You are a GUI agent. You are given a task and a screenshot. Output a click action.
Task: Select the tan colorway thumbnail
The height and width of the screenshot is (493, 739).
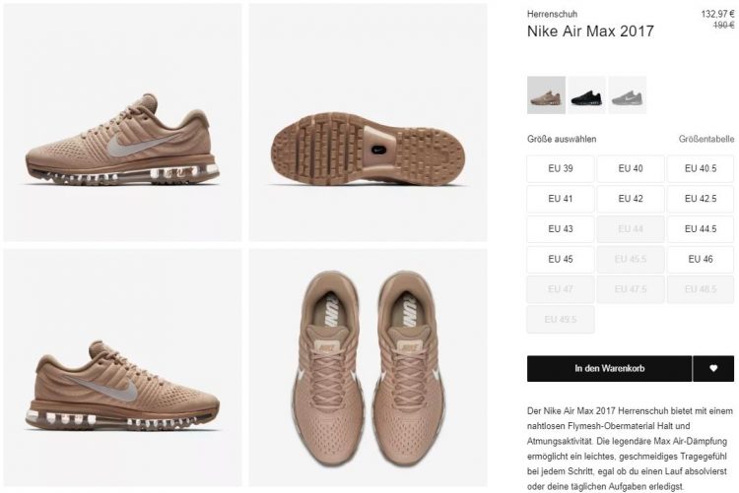point(546,95)
